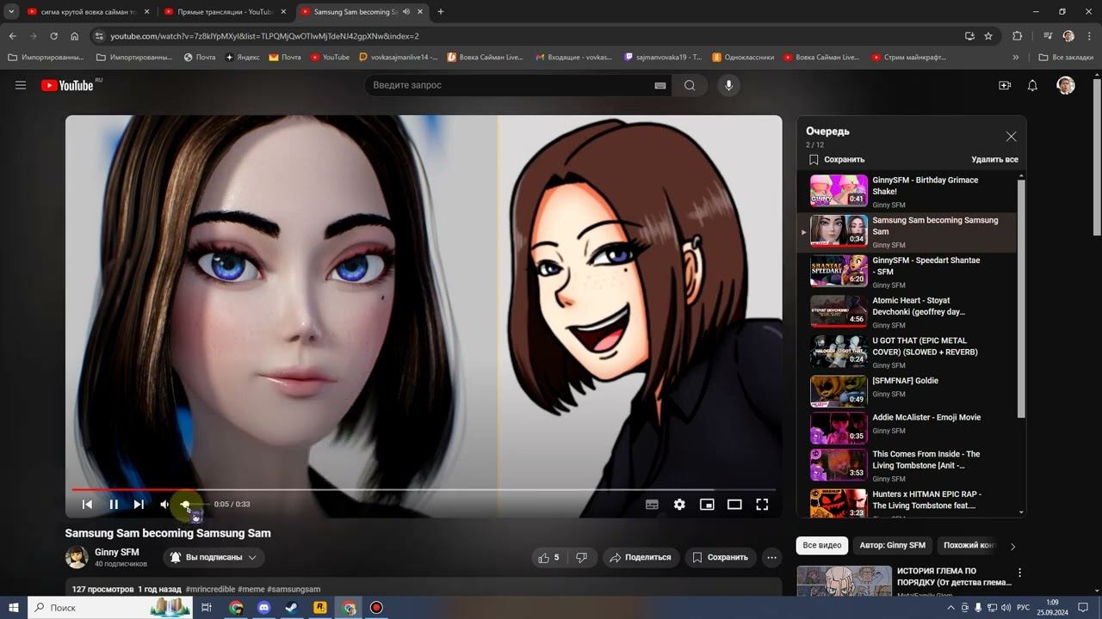
Task: Switch to theater mode view
Action: click(x=734, y=505)
